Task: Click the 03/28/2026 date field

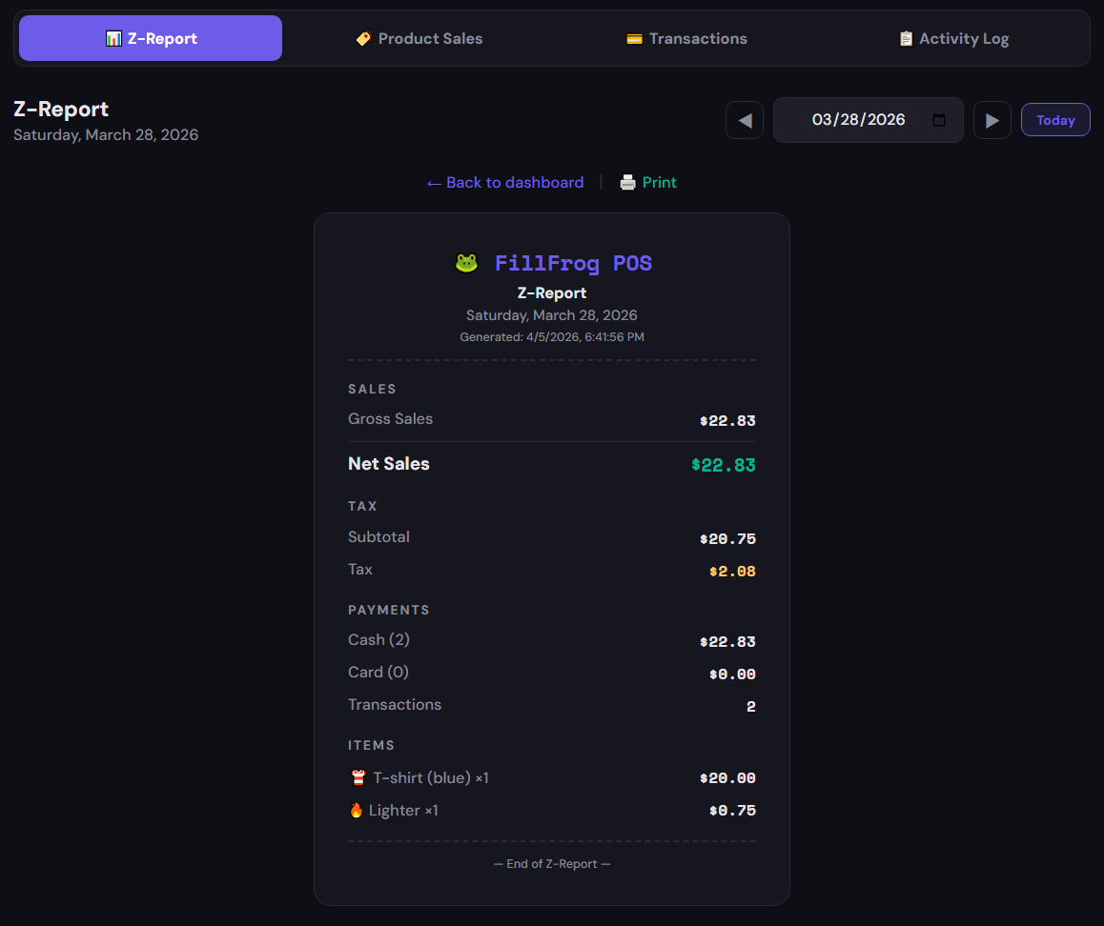Action: pyautogui.click(x=858, y=120)
